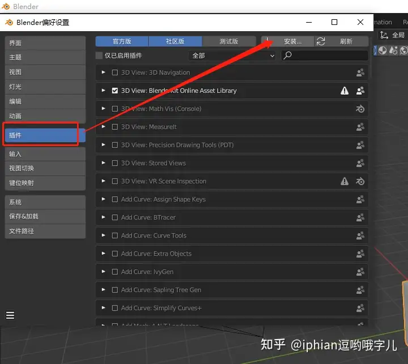Screen dimensions: 408x364
Task: Enable the 3D Navigation add-on checkbox
Action: [x=114, y=73]
